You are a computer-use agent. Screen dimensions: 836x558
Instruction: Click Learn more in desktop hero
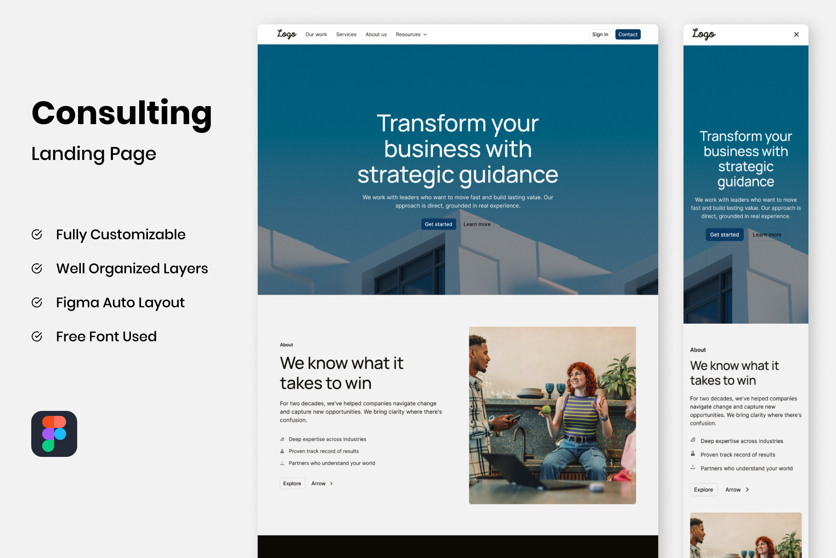tap(477, 224)
